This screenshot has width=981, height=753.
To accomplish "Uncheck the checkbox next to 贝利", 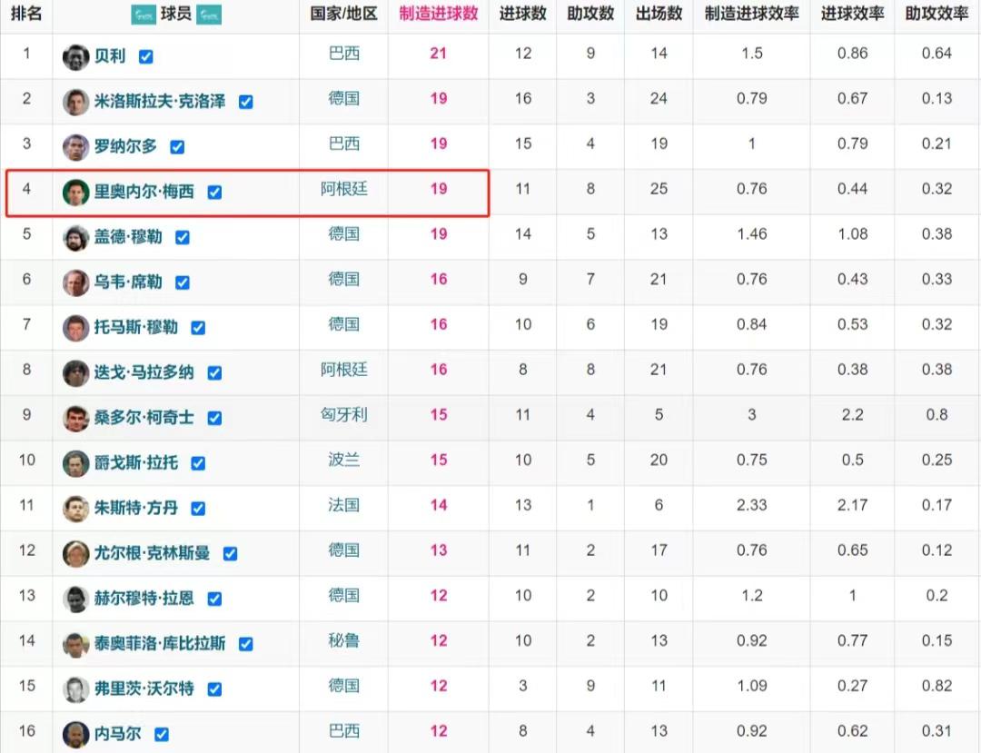I will [x=145, y=57].
